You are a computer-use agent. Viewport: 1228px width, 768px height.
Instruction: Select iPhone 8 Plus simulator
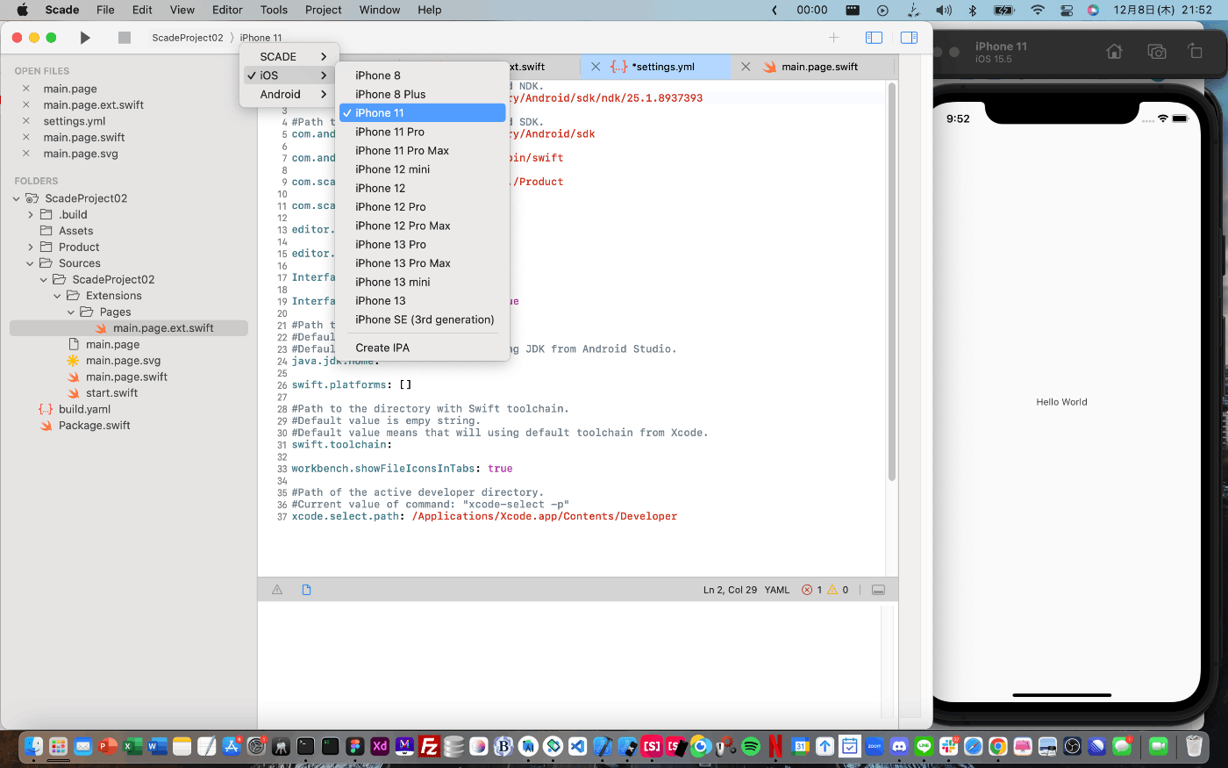[x=422, y=94]
